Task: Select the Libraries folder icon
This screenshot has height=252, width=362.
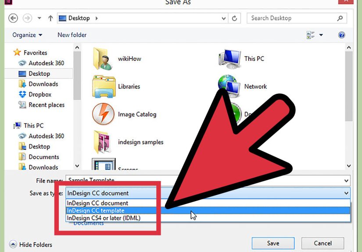Action: (x=104, y=86)
